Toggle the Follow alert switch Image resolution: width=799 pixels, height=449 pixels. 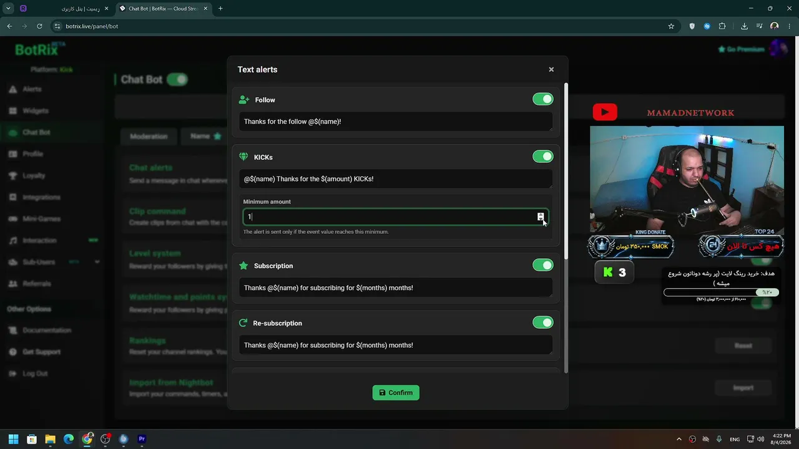point(543,99)
